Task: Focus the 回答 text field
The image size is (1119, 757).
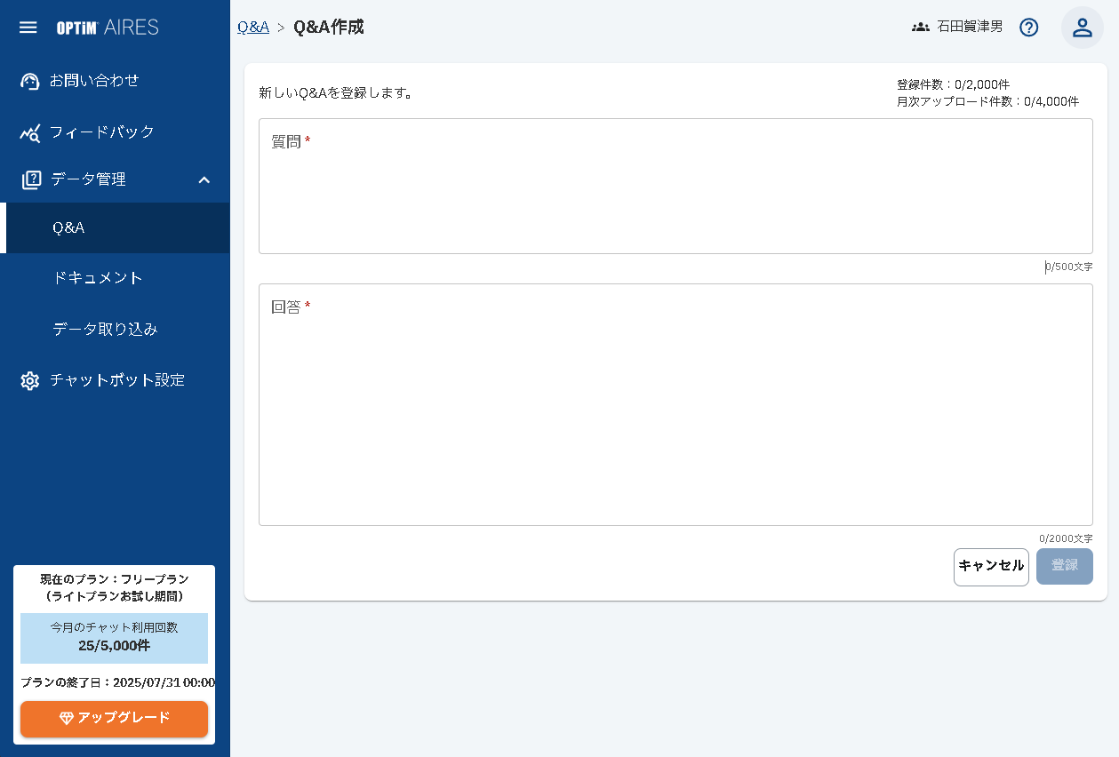Action: (675, 405)
